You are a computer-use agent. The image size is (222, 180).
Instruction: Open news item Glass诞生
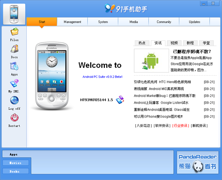tap(162, 109)
